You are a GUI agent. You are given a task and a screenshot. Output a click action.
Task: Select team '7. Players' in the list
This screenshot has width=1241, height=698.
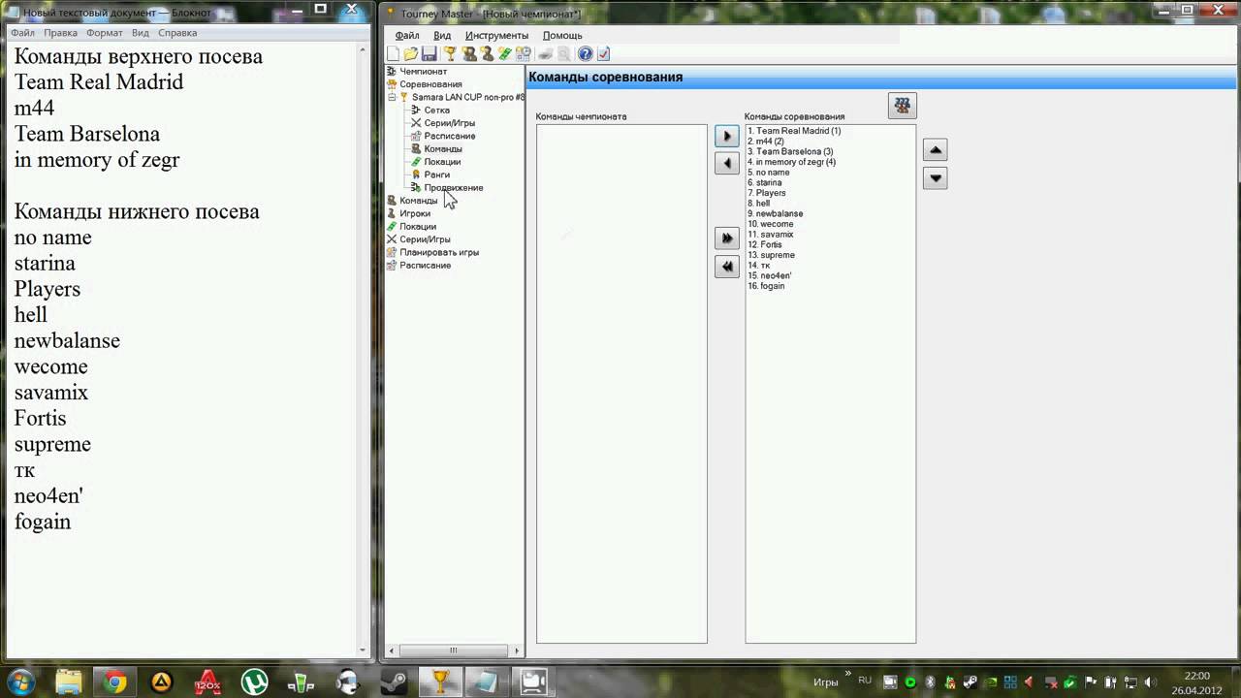[x=766, y=193]
